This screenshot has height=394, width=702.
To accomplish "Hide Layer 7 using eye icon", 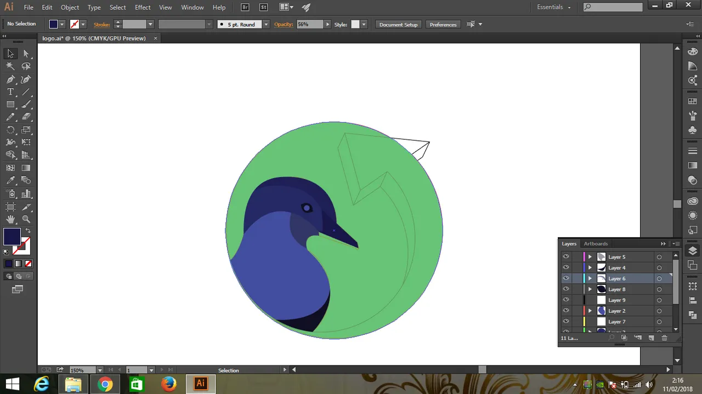I will pyautogui.click(x=566, y=322).
